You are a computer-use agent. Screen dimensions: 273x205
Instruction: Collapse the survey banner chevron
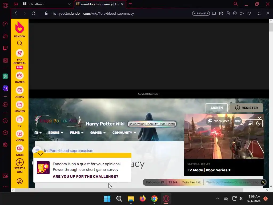click(41, 154)
